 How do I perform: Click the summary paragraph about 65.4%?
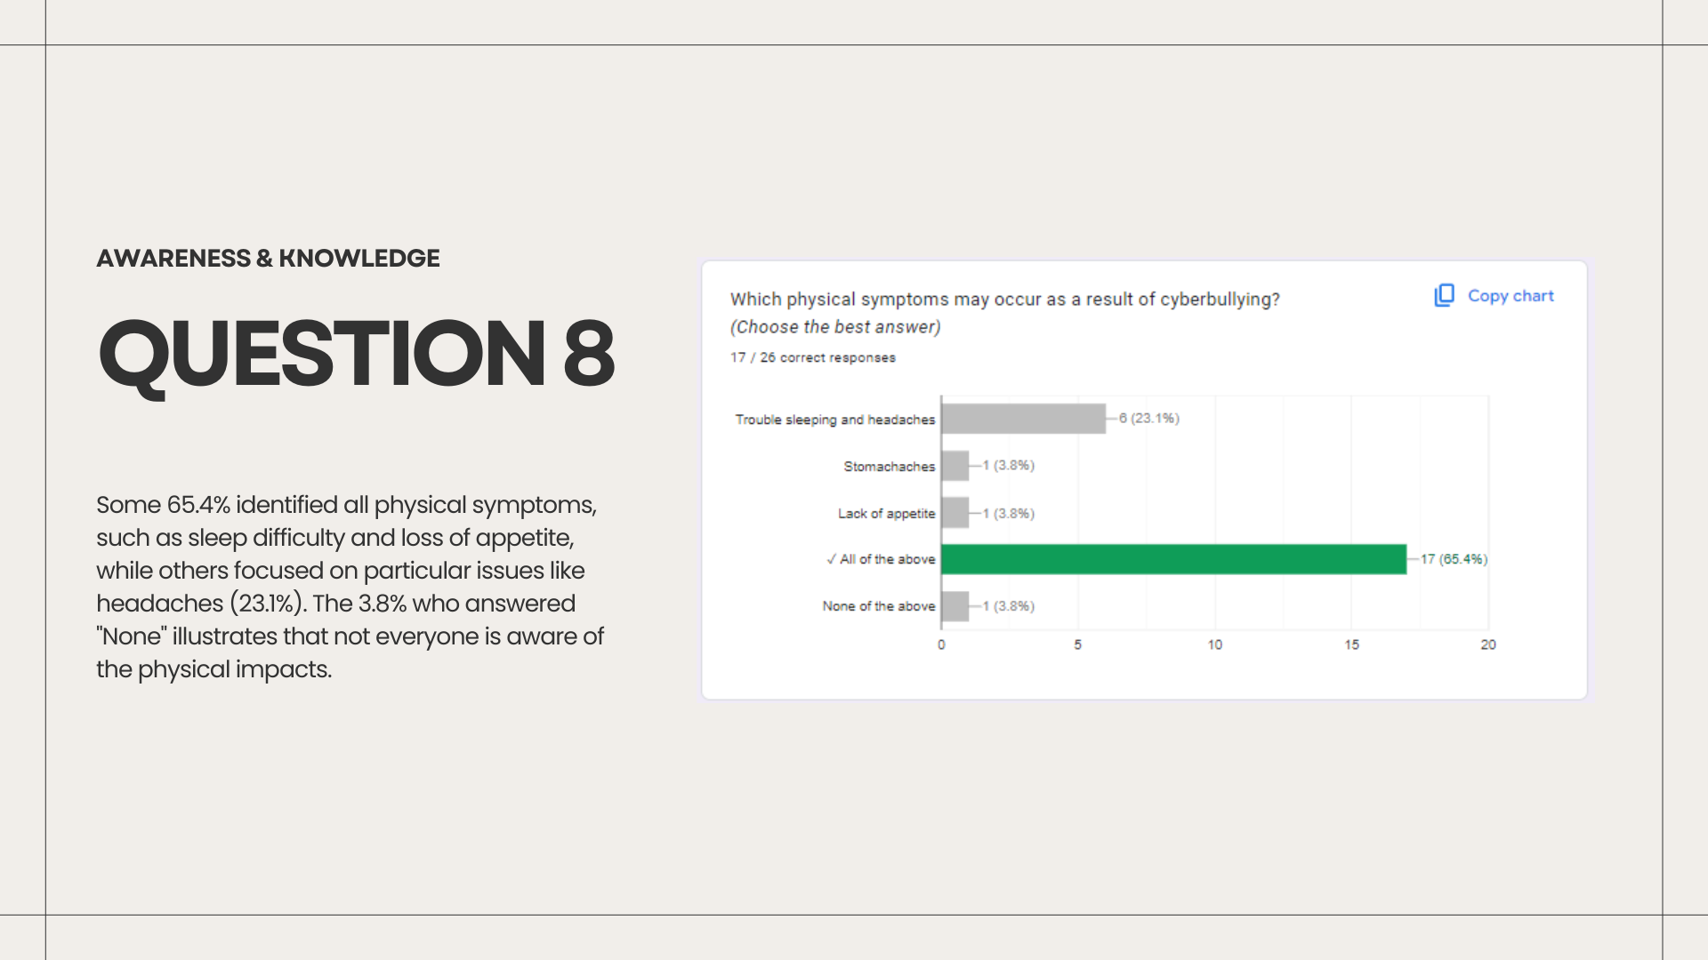coord(350,587)
